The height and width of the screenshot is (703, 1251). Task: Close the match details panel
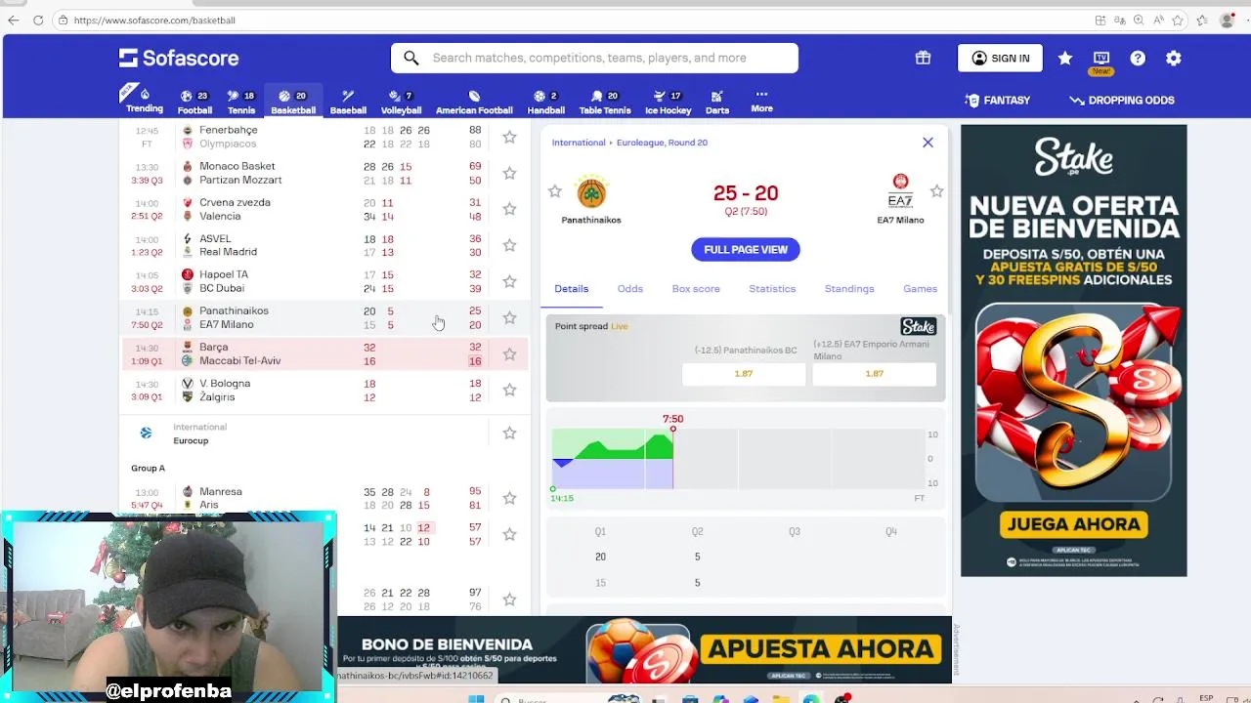[927, 143]
